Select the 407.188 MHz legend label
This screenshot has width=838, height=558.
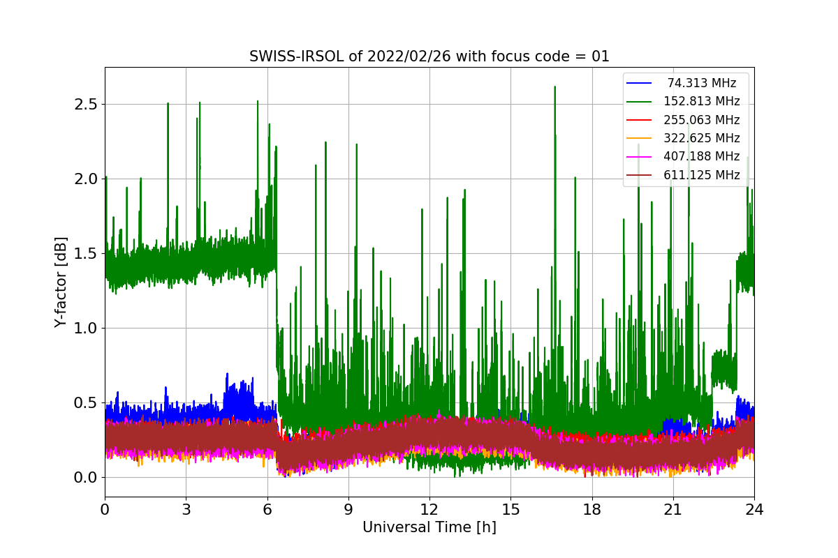(702, 156)
